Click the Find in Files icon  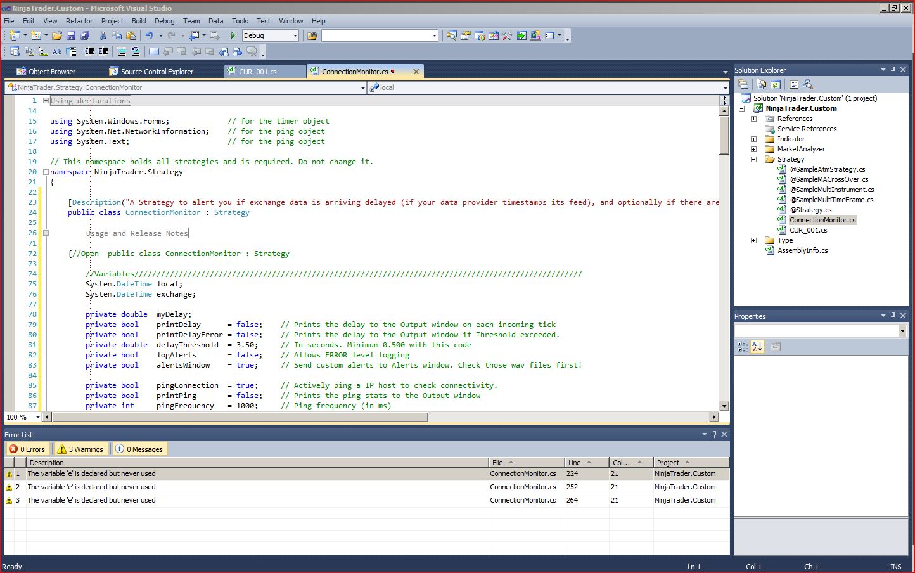(x=312, y=35)
